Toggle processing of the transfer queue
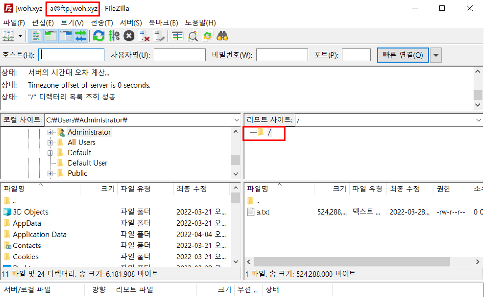 point(114,36)
